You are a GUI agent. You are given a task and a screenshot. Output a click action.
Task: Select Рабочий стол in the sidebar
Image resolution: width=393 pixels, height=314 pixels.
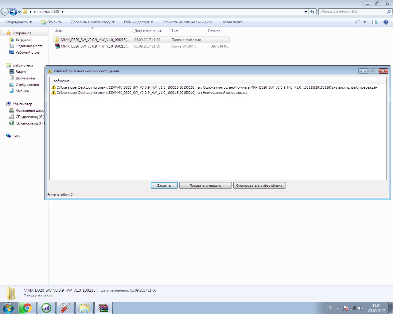pos(27,52)
